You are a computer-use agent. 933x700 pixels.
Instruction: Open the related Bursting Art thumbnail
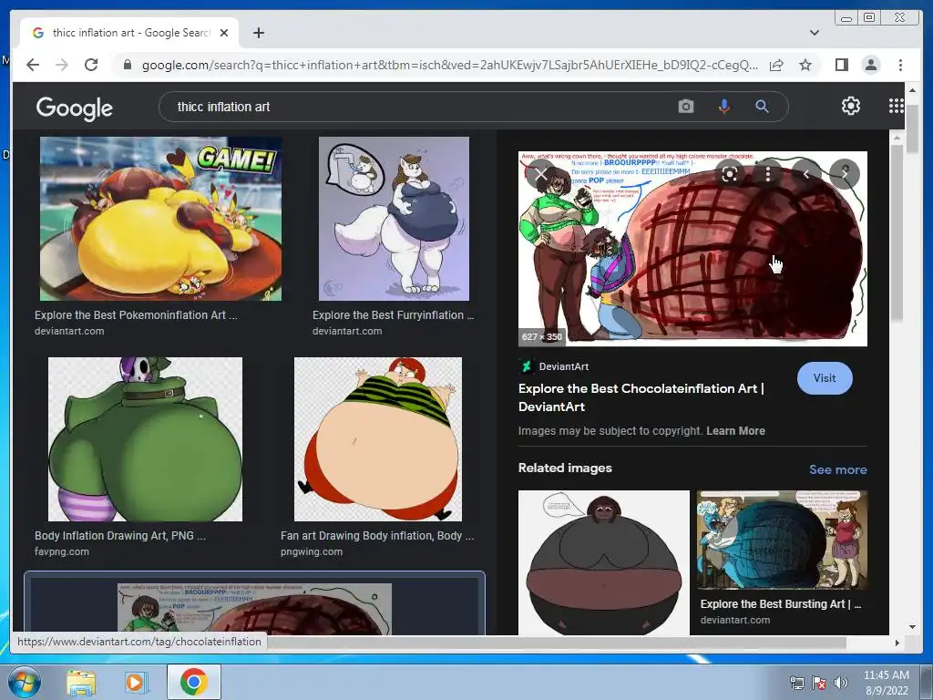click(x=782, y=540)
